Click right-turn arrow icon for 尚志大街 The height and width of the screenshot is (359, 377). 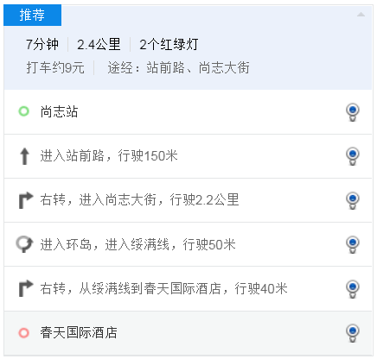[x=26, y=200]
